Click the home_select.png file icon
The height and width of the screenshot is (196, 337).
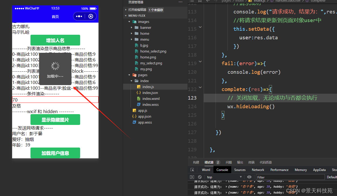137,51
